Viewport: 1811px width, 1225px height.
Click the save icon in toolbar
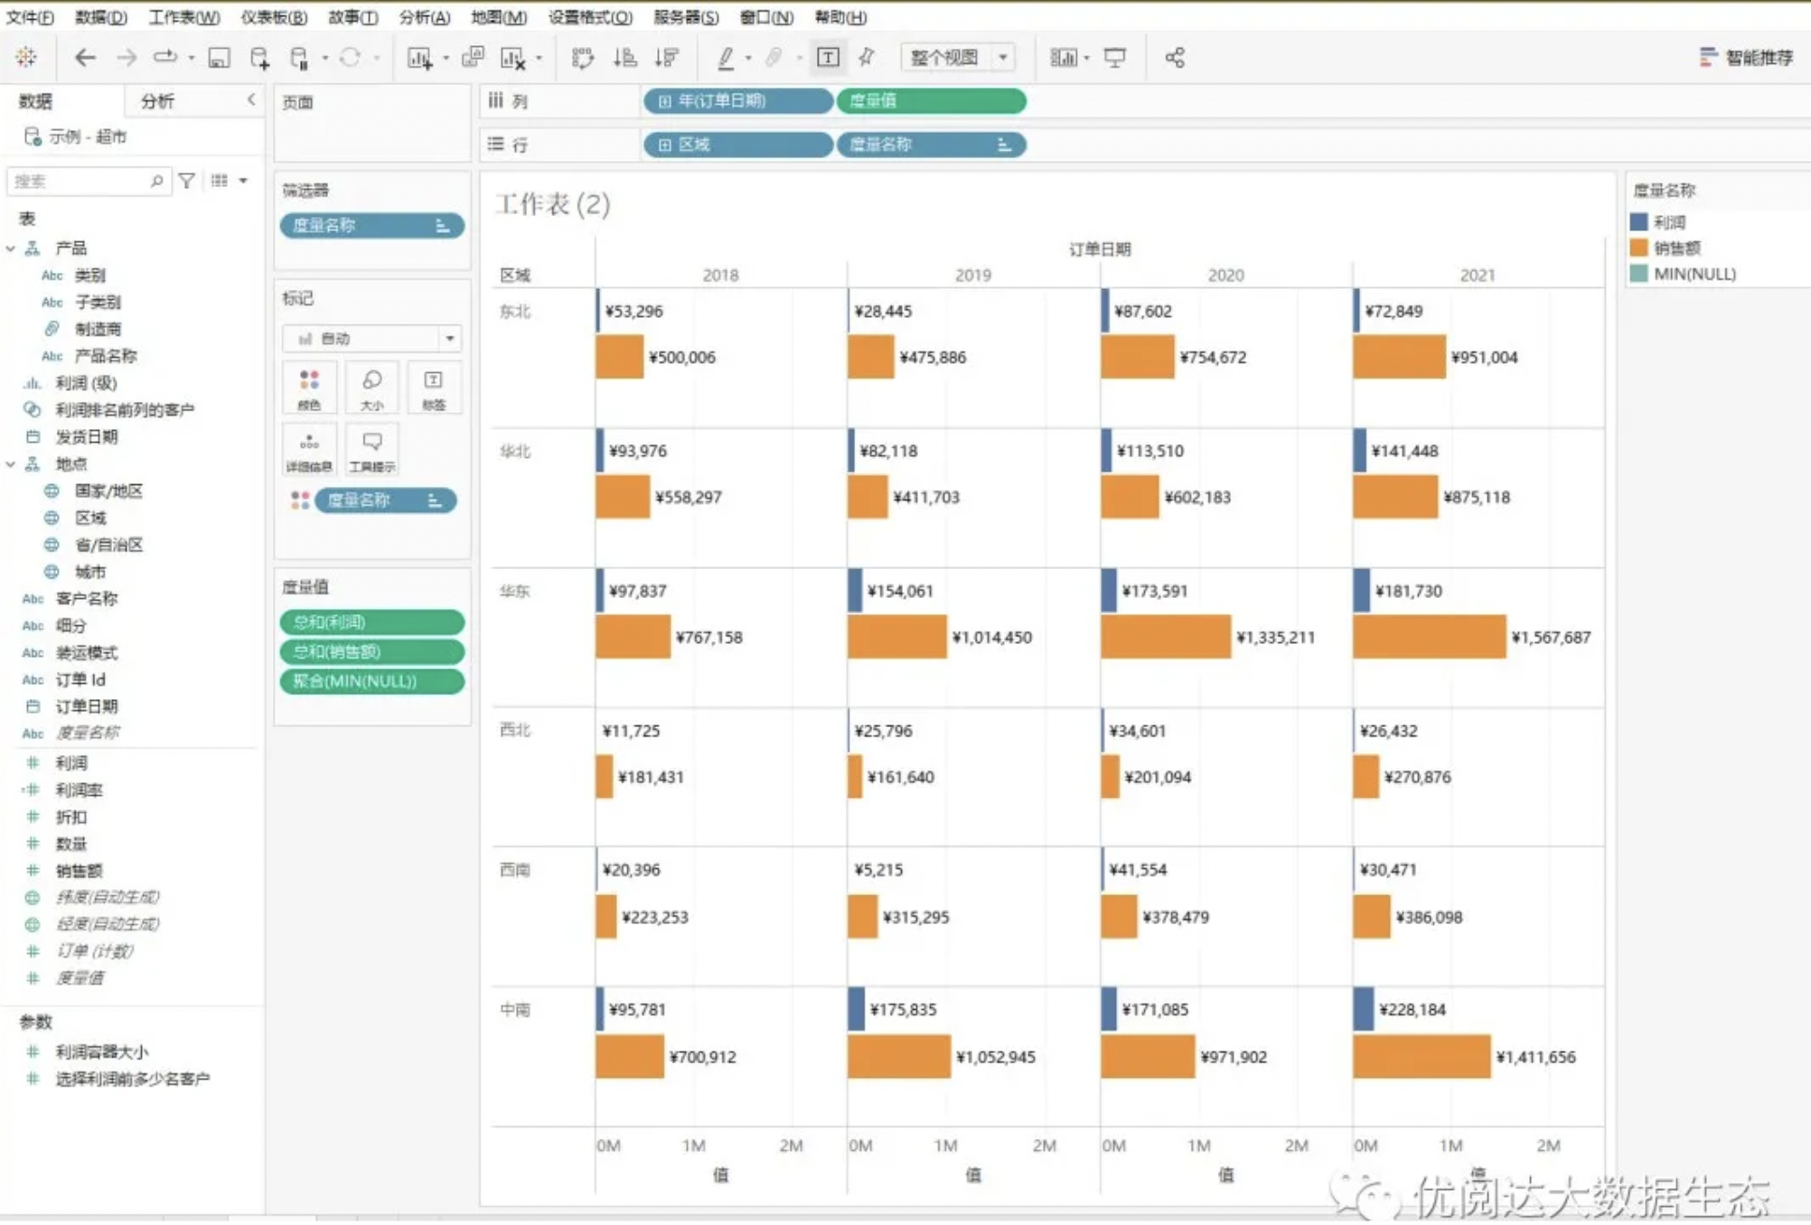[219, 58]
